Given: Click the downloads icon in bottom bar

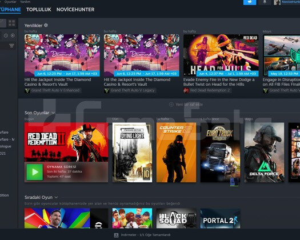Looking at the screenshot, I should [x=116, y=235].
